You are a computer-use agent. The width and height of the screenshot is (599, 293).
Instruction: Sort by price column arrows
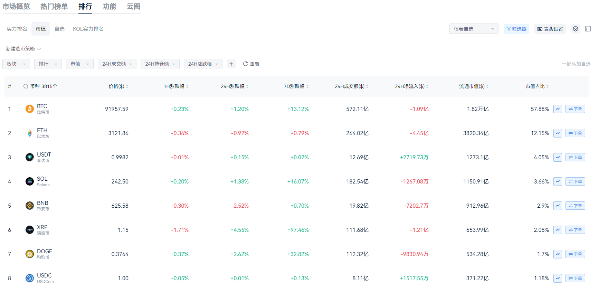127,86
